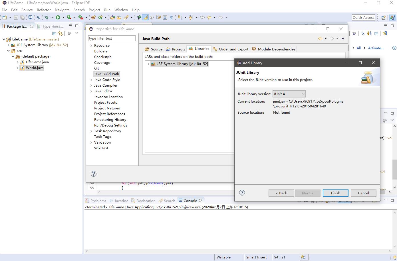397x261 pixels.
Task: Expand JRE System Library in build path list
Action: click(x=148, y=64)
